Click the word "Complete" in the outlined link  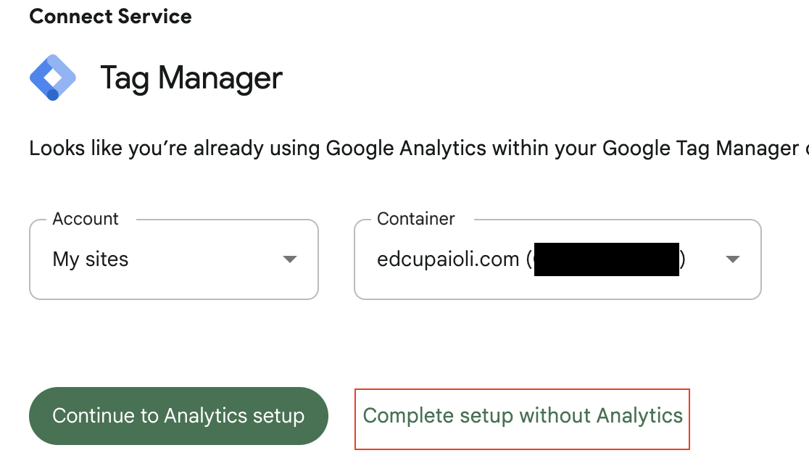(409, 416)
